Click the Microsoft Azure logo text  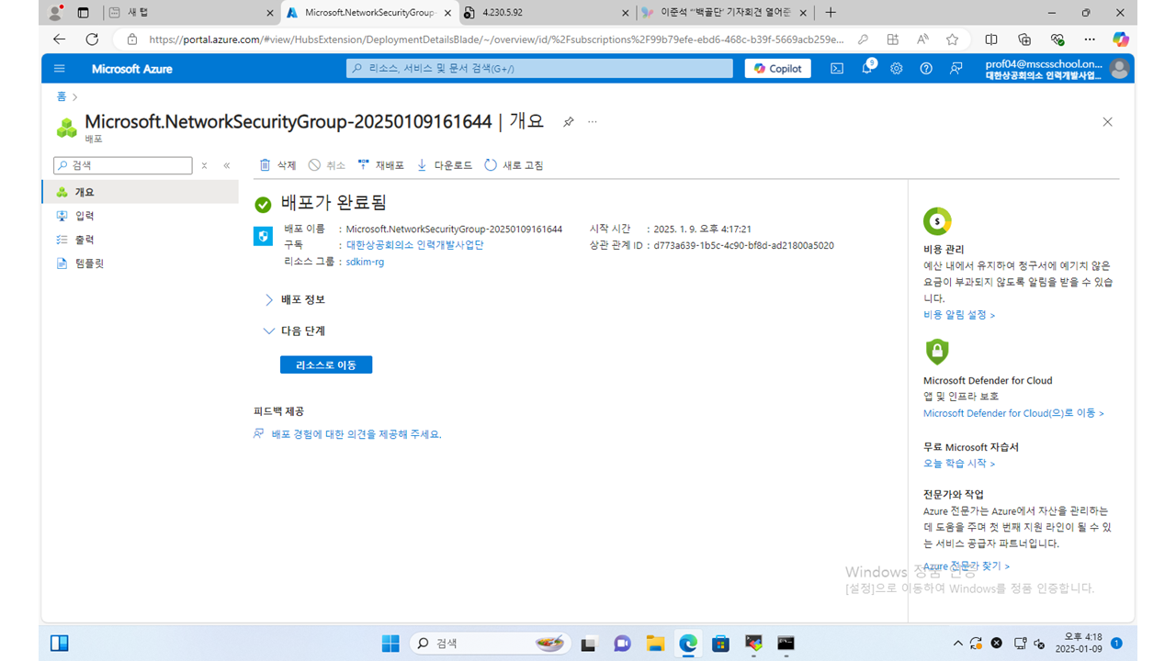132,69
